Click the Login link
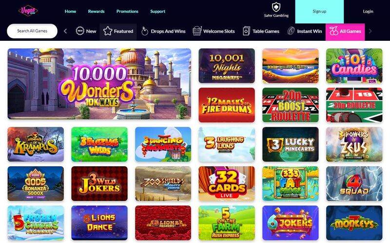Screen dimensions: 390x243 (x=368, y=11)
